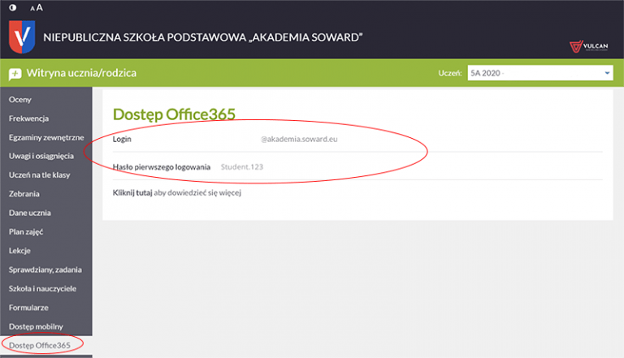Click the Dostęp Office365 page heading
624x358 pixels.
coord(175,114)
